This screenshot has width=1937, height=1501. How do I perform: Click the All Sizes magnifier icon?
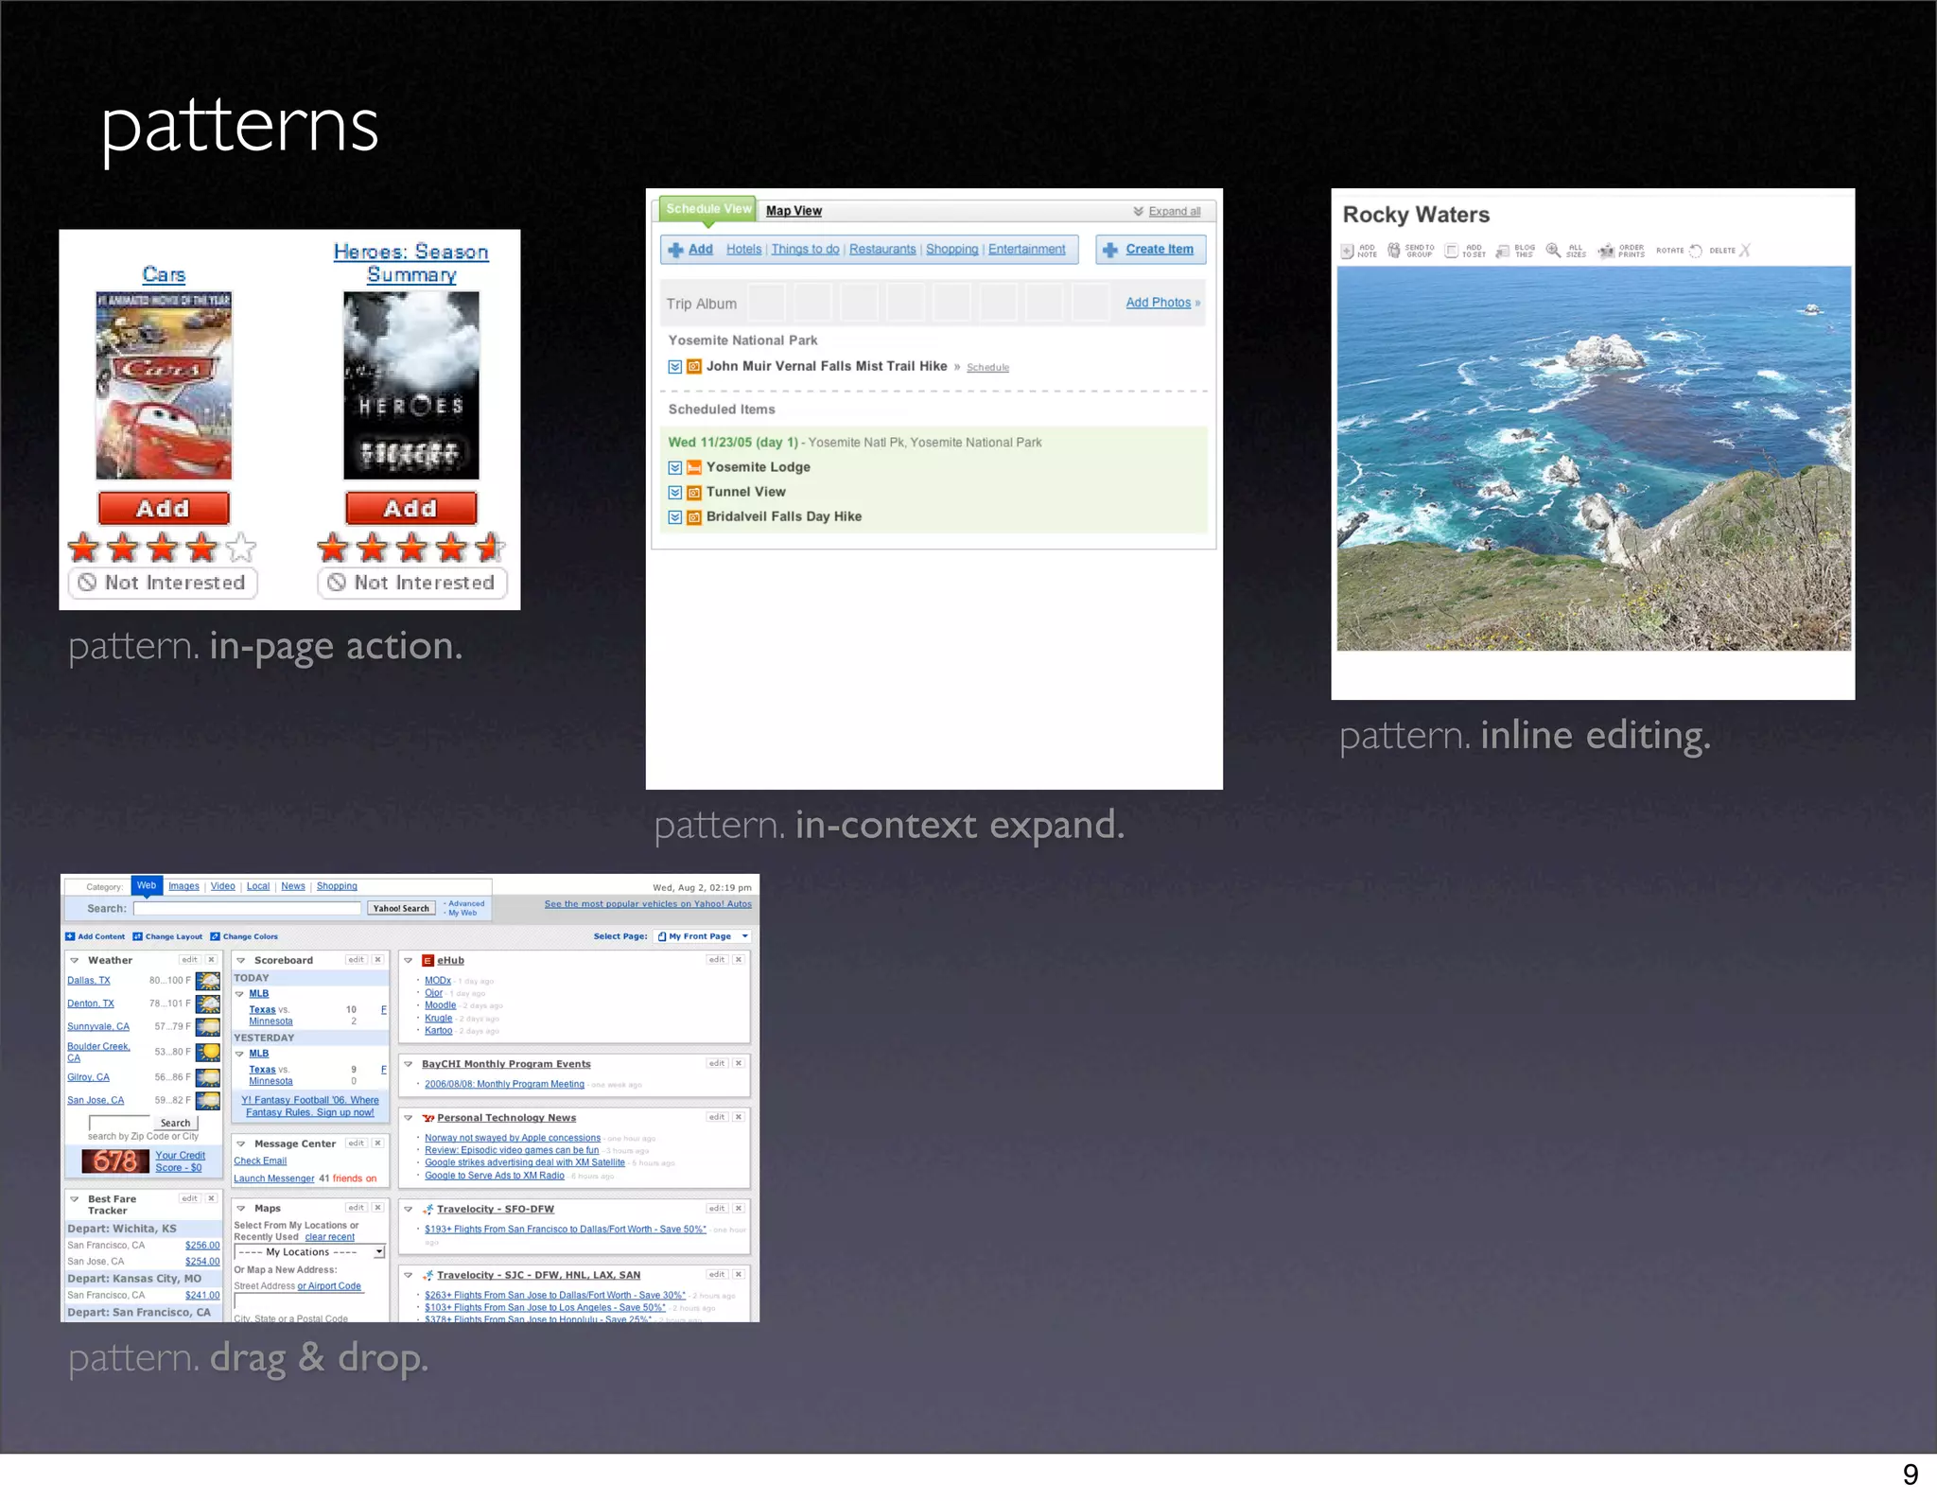coord(1553,251)
